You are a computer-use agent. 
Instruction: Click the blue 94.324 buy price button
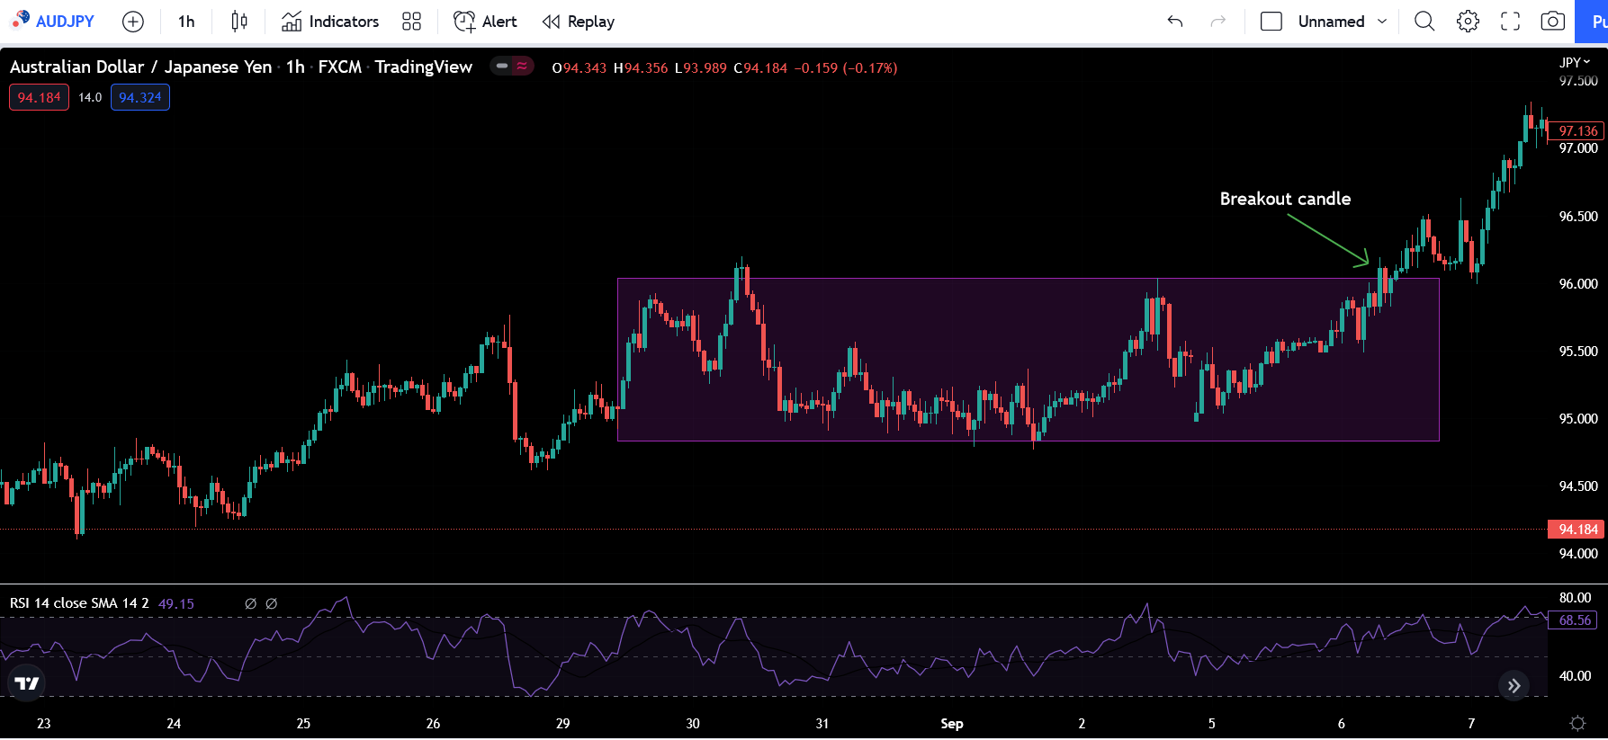[139, 97]
